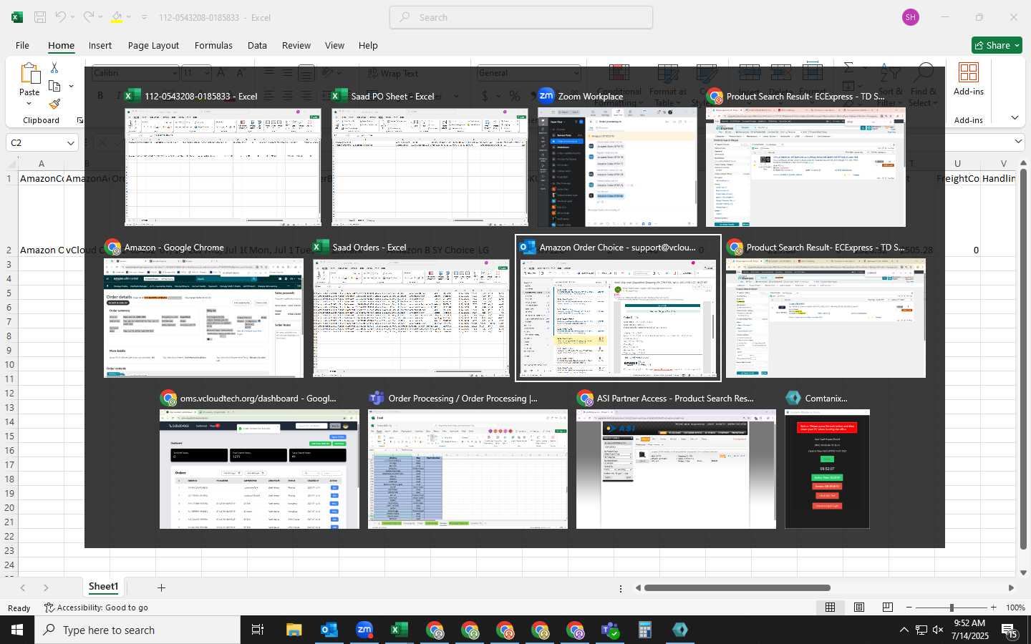This screenshot has height=644, width=1031.
Task: Open the Clipboard pane dialog launcher
Action: pyautogui.click(x=79, y=120)
